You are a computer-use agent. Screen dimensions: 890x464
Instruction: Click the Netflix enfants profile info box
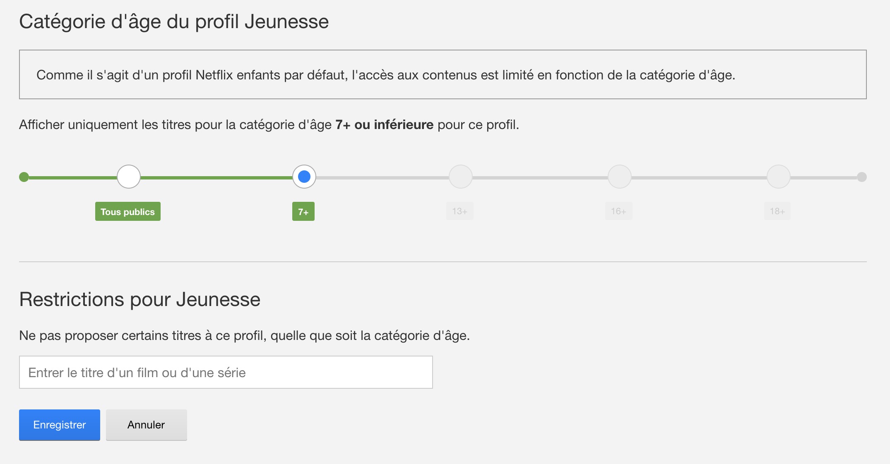click(443, 74)
